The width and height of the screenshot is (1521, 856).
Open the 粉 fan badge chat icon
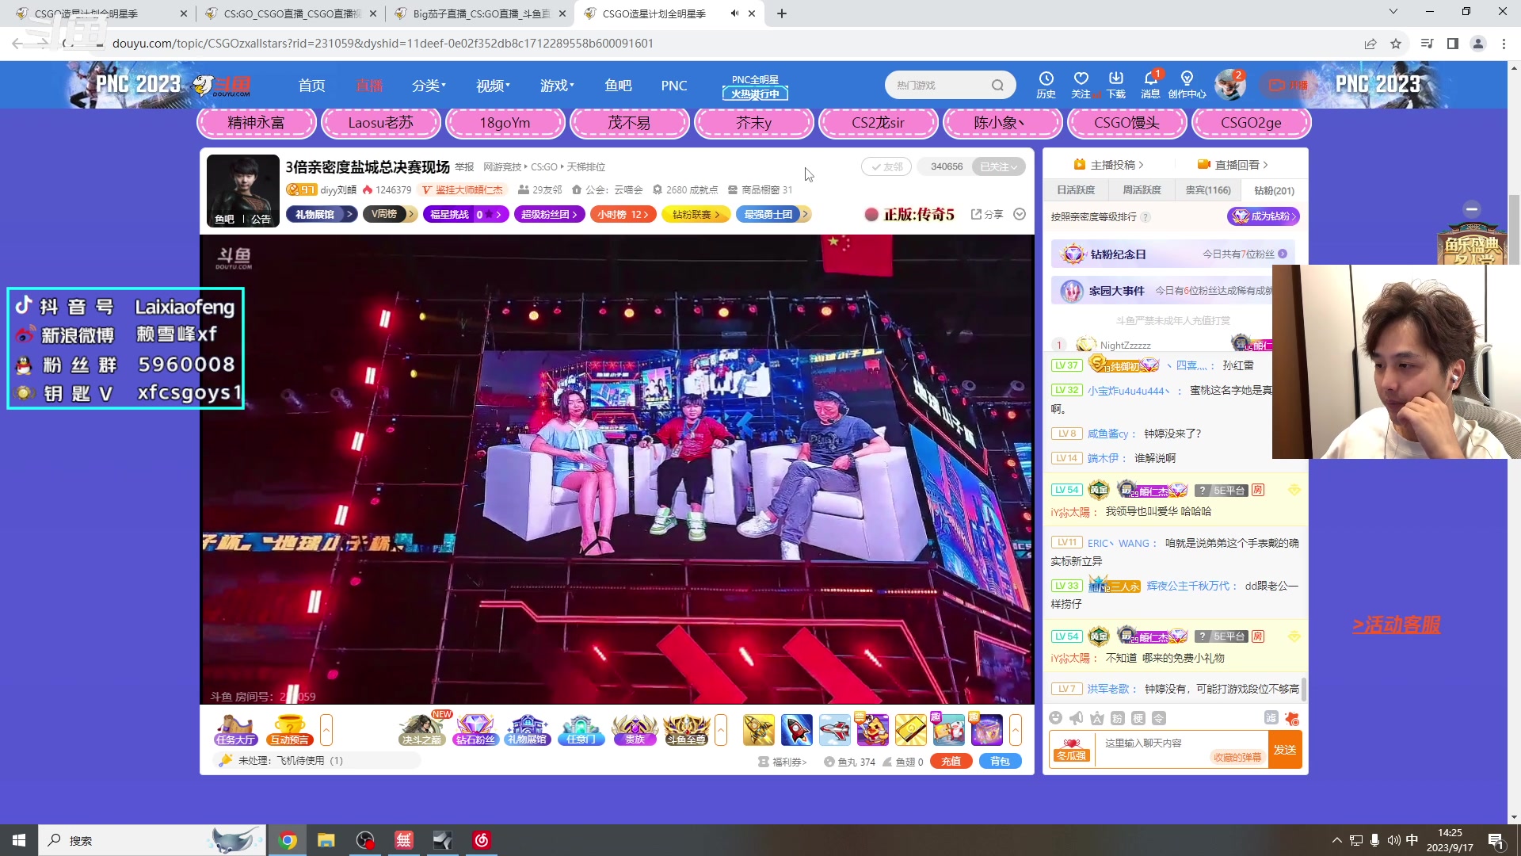click(1117, 718)
